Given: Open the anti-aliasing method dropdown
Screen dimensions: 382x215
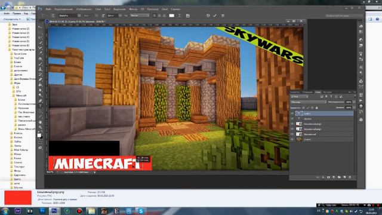Looking at the screenshot, I should pos(140,16).
